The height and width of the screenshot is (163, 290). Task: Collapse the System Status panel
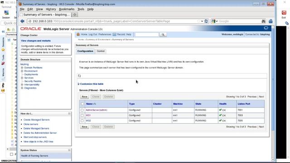point(69,150)
